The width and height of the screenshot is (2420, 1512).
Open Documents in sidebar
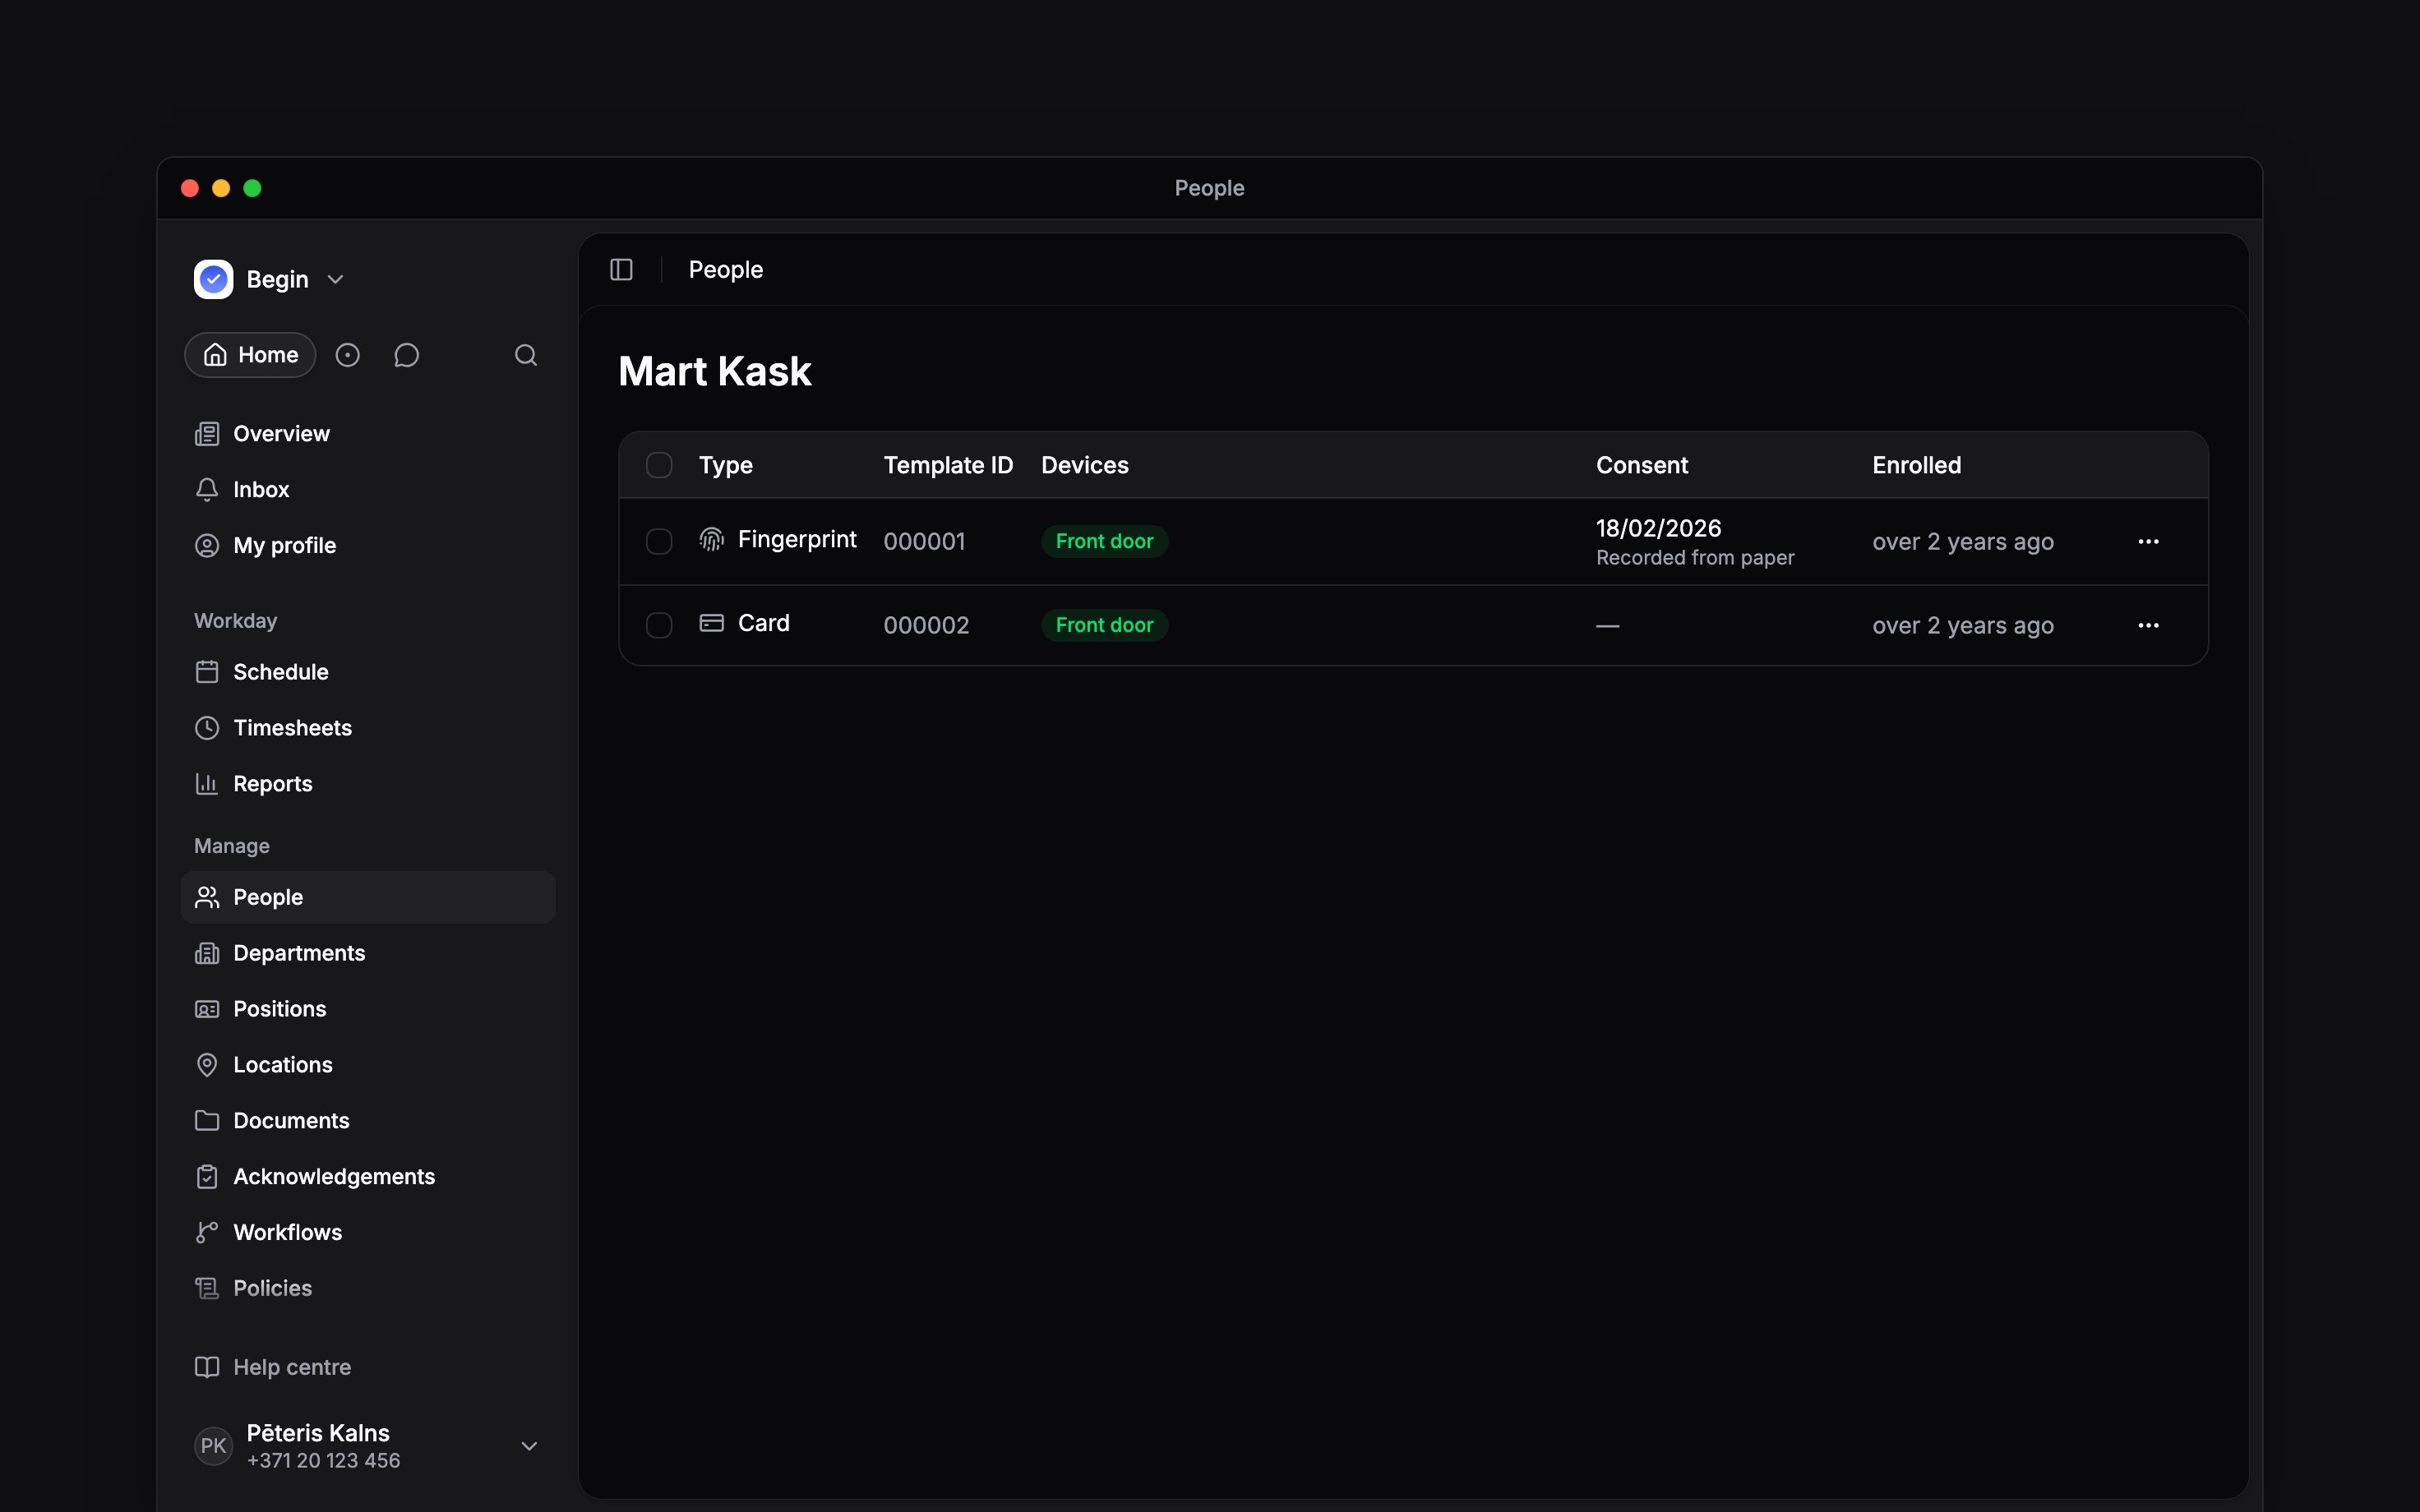pyautogui.click(x=368, y=1121)
